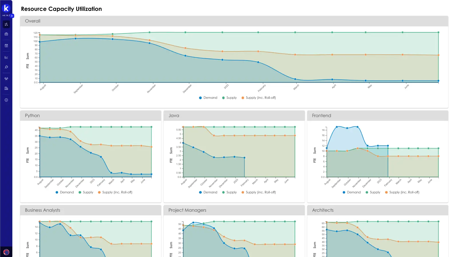Screen dimensions: 458x257
Task: Toggle Supply series in Python chart legend
Action: click(86, 192)
